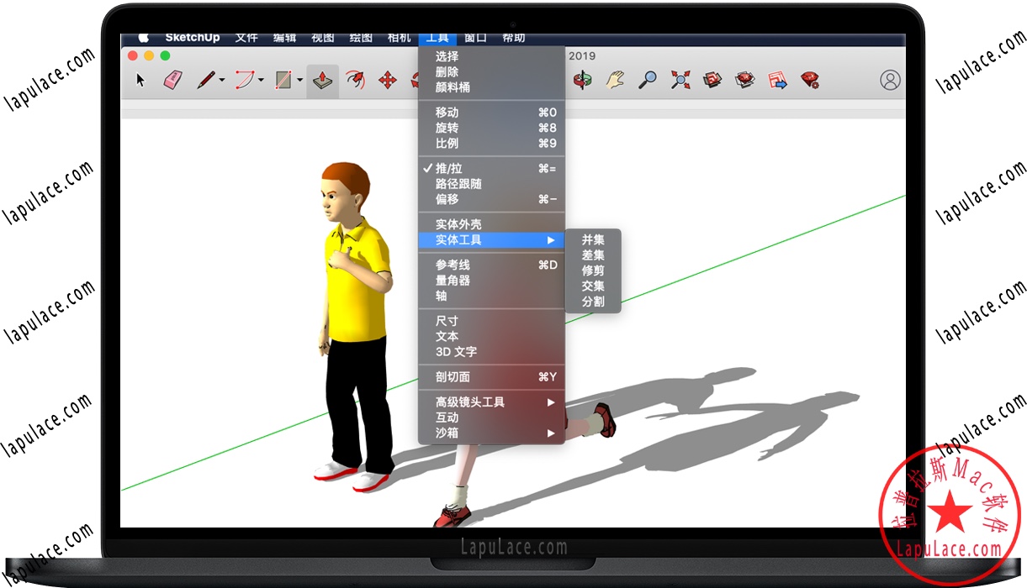1027x588 pixels.
Task: Open the 相机 menu in menu bar
Action: [x=399, y=39]
